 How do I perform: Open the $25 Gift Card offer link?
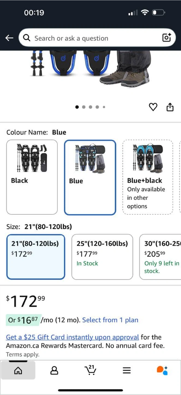click(72, 337)
